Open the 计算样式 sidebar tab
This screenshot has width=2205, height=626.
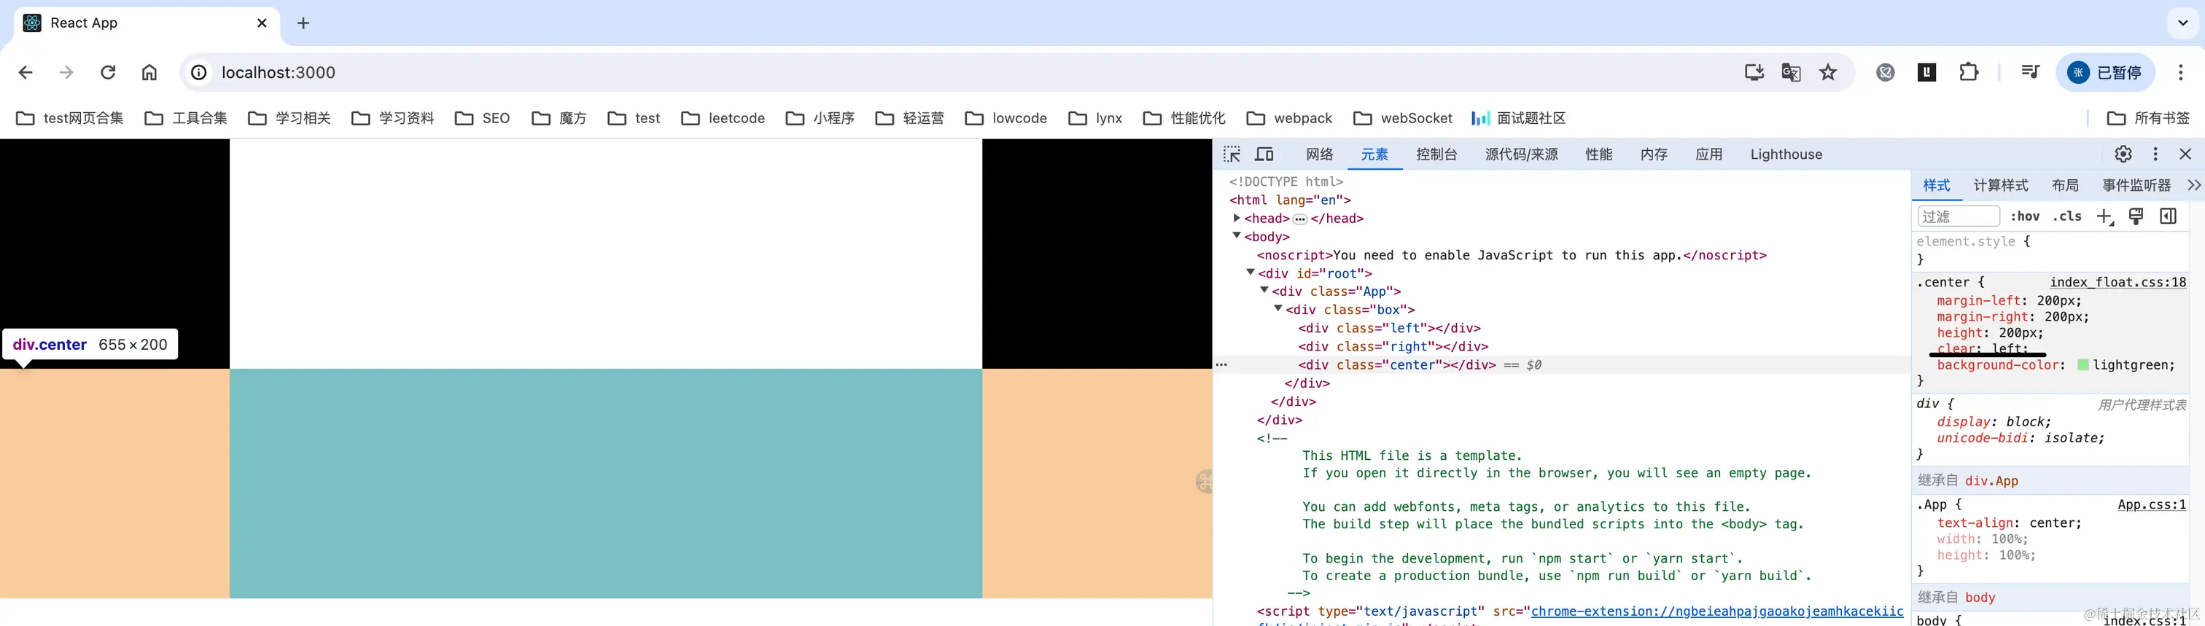pos(2000,186)
